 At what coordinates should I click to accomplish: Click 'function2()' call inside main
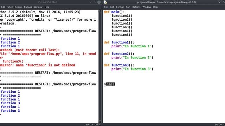click(x=122, y=20)
